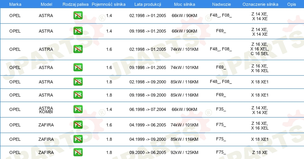Click OPEL in the Astra Kombi row
Screen dimensions: 304x159
[15, 109]
